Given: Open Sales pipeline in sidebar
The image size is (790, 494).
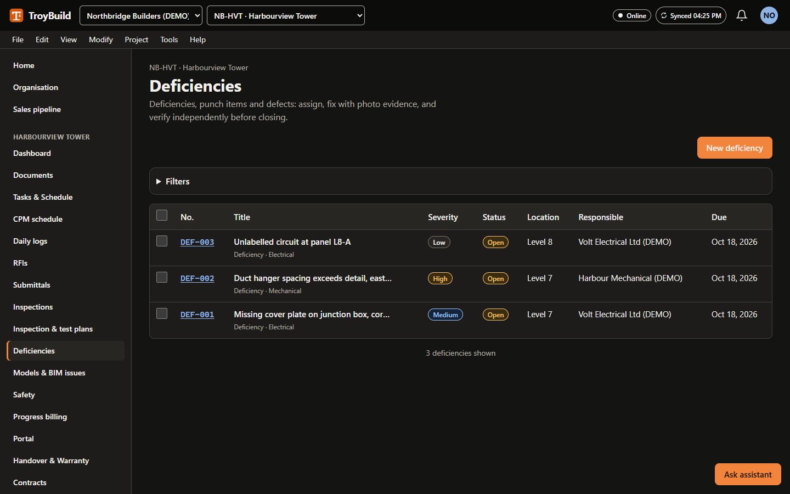Looking at the screenshot, I should tap(66, 109).
